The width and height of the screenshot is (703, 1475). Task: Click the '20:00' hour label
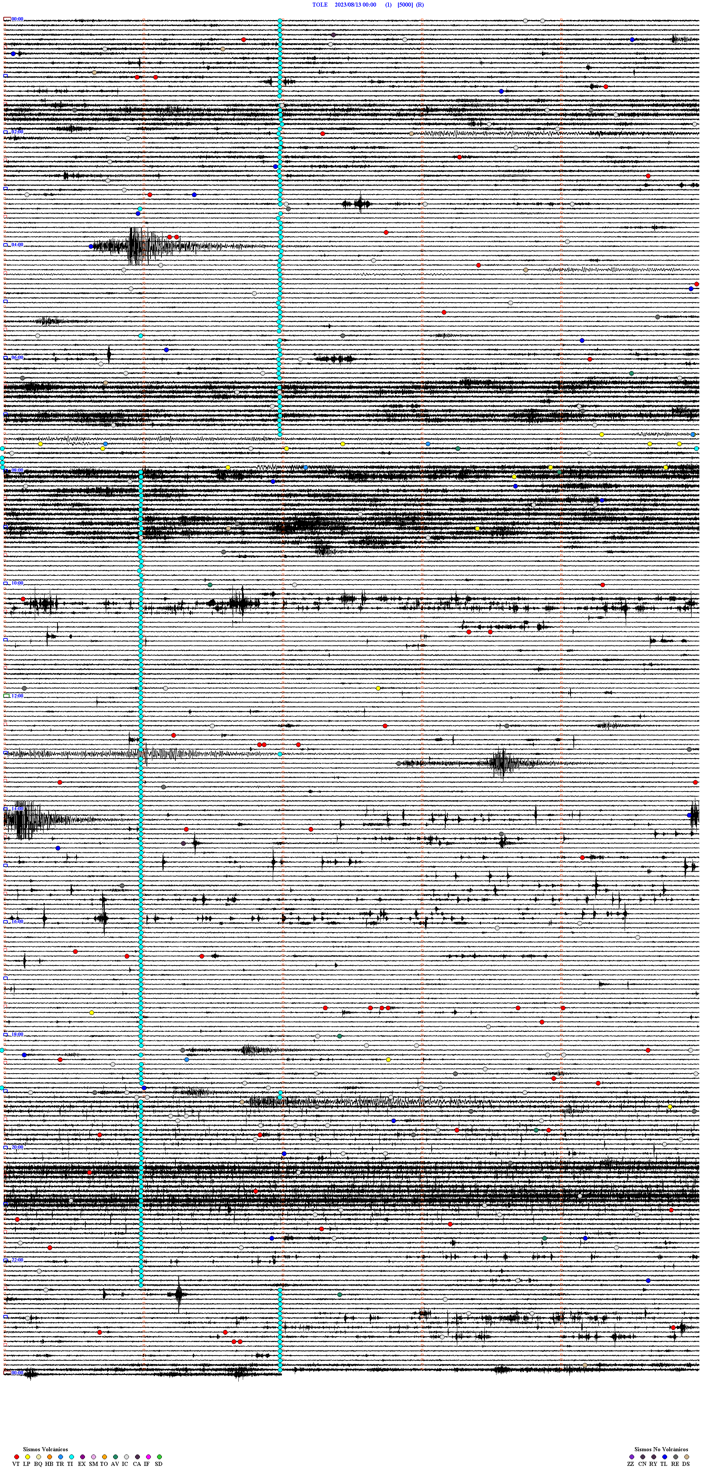(x=17, y=1148)
